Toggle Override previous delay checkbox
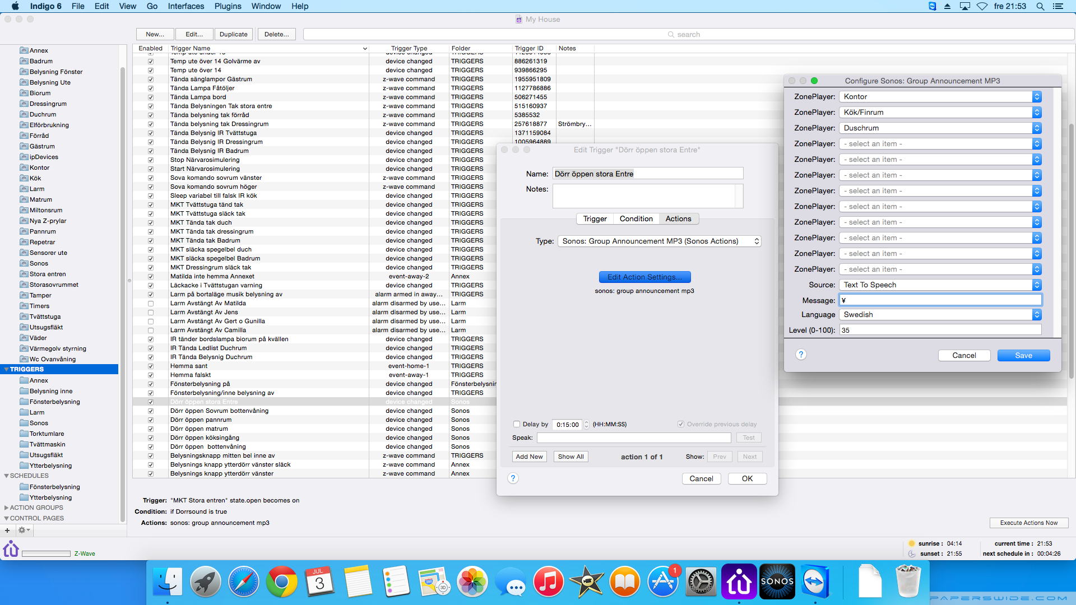The image size is (1076, 605). 681,424
